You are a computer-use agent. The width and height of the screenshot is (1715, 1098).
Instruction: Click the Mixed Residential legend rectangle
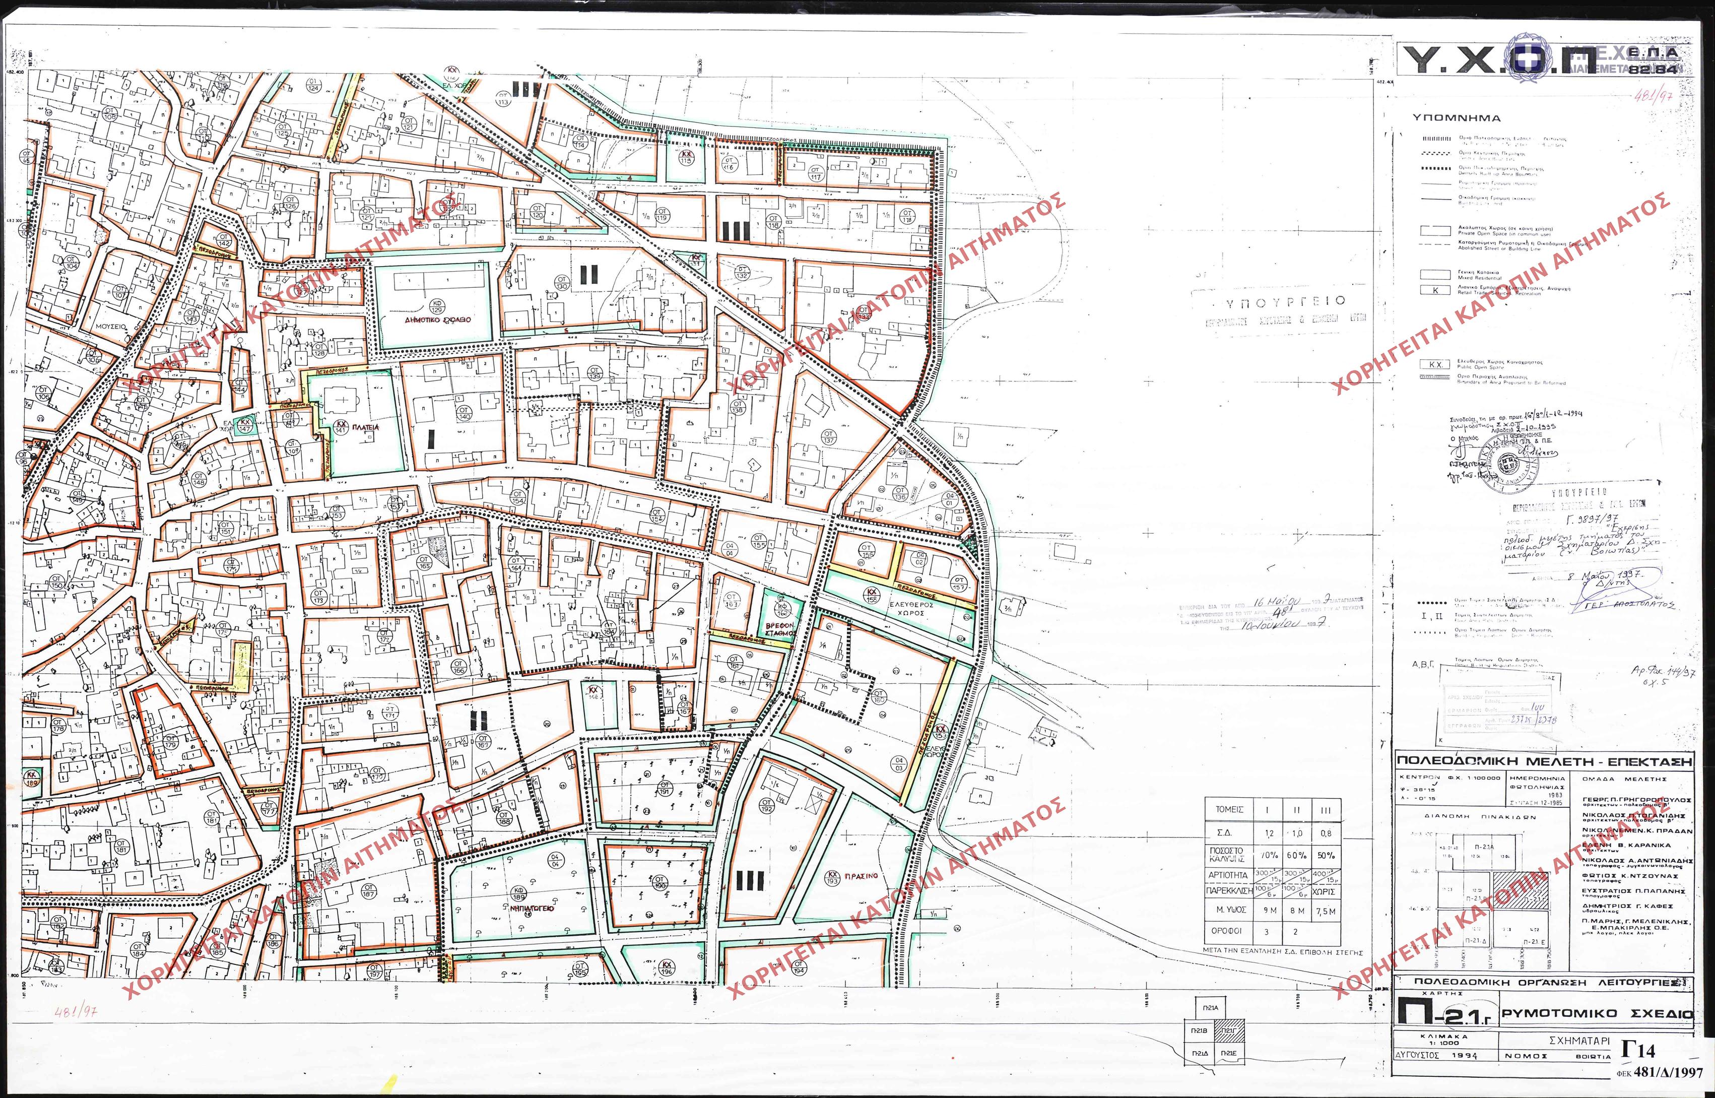(x=1435, y=274)
